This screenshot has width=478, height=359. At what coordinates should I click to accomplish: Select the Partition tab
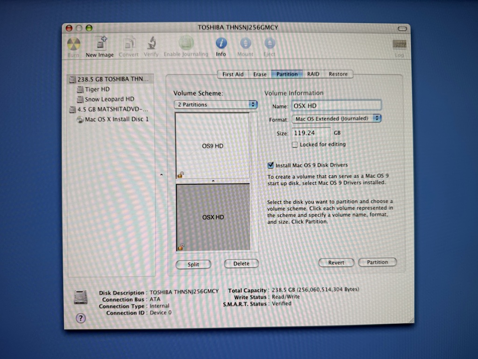(x=287, y=74)
